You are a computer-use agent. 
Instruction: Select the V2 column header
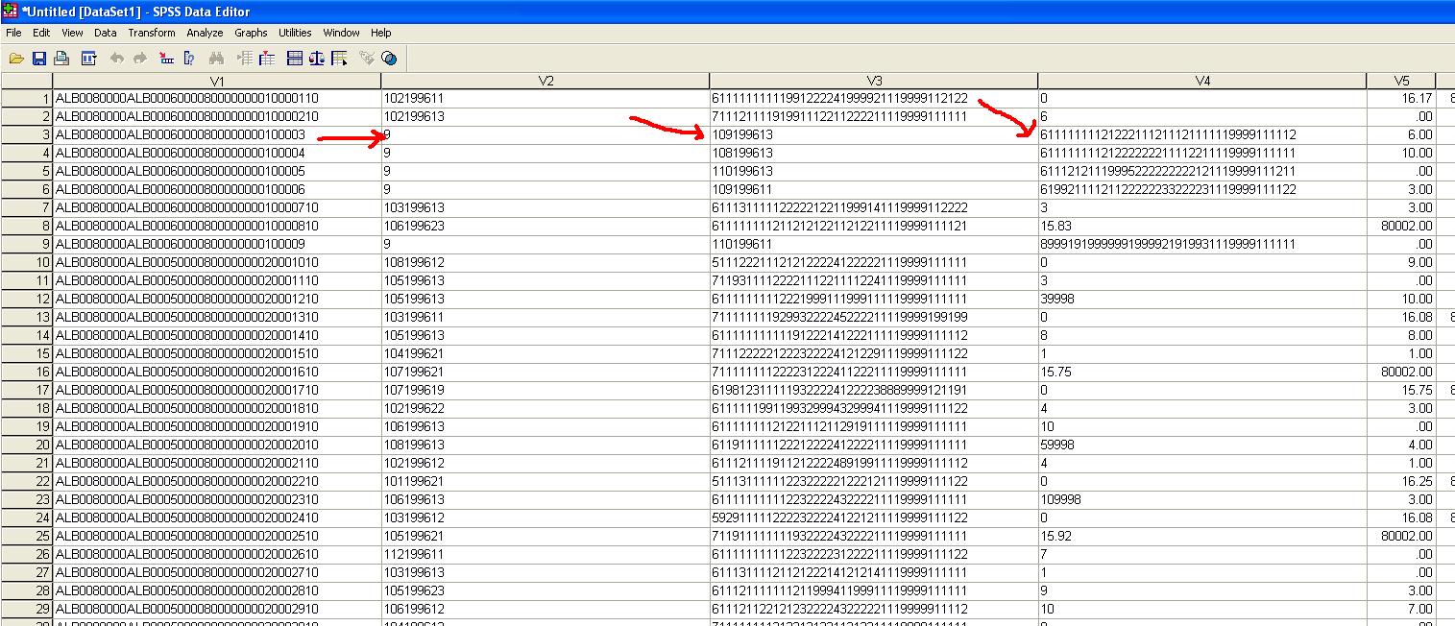(546, 82)
